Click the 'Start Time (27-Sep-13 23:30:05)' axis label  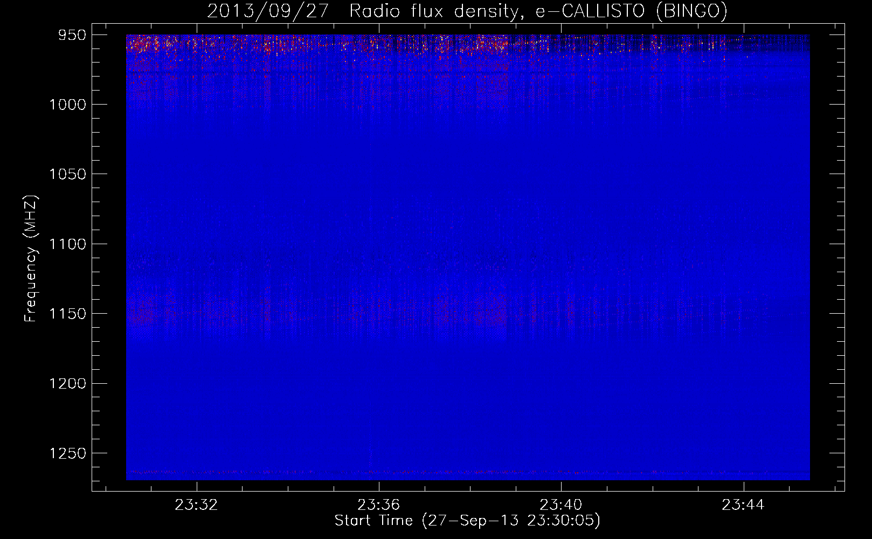(467, 521)
